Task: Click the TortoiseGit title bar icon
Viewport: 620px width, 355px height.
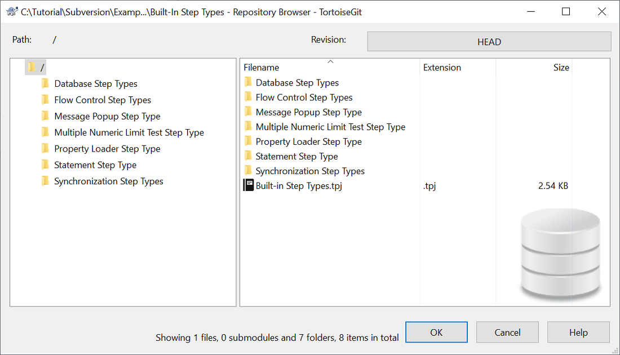Action: pyautogui.click(x=12, y=12)
